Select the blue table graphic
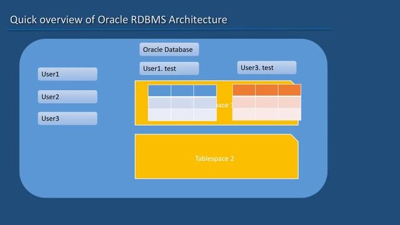 click(182, 102)
